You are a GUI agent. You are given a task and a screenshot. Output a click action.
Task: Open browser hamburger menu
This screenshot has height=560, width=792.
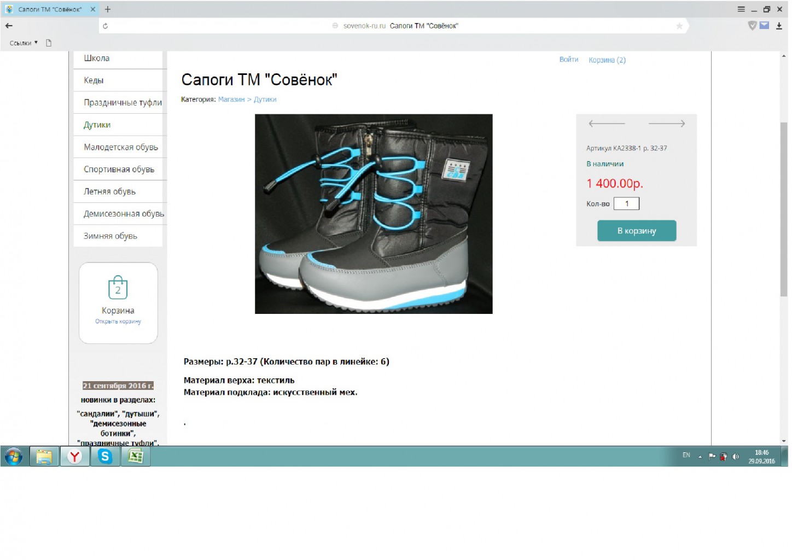[x=741, y=9]
